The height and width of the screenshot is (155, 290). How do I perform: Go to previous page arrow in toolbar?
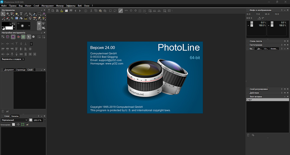click(75, 11)
